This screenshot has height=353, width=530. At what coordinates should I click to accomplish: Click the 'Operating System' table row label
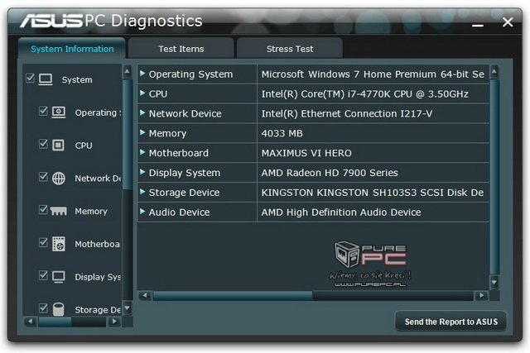[x=190, y=74]
